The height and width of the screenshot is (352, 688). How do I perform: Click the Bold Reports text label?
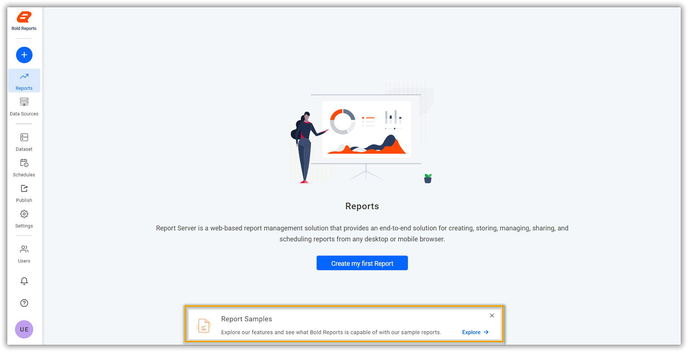24,28
